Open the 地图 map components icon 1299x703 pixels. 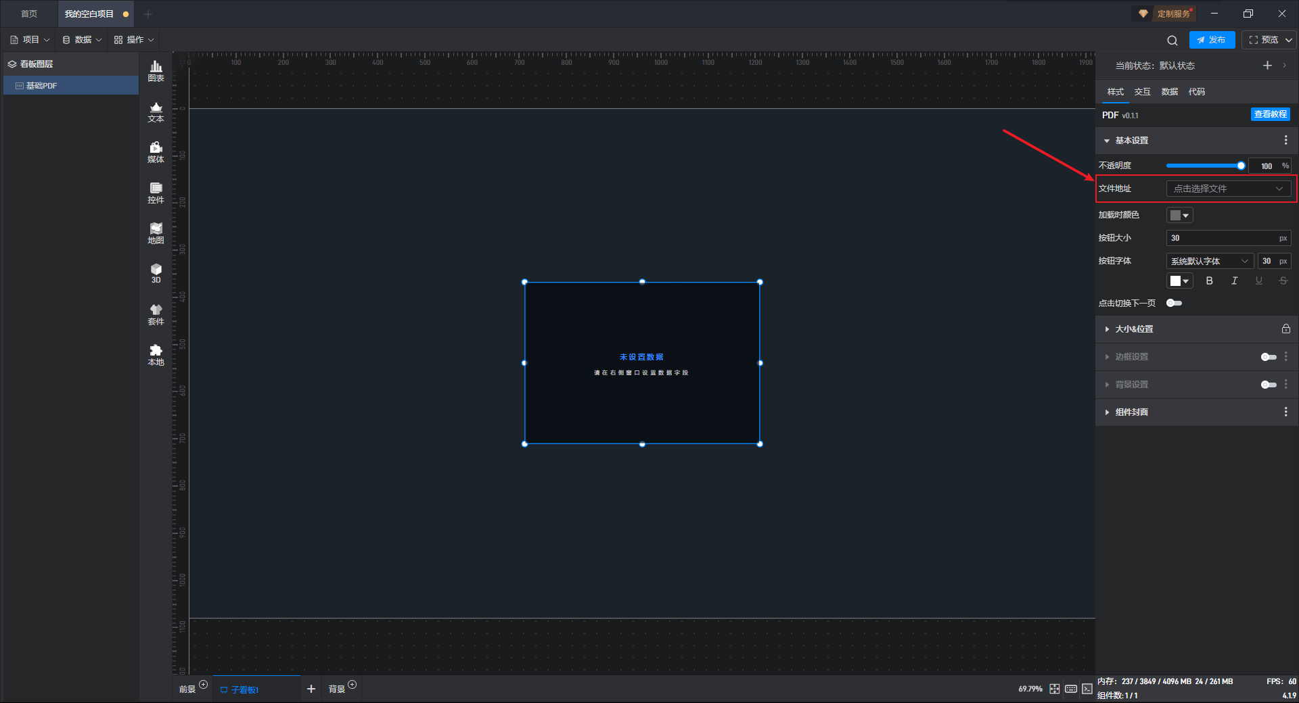(x=156, y=233)
